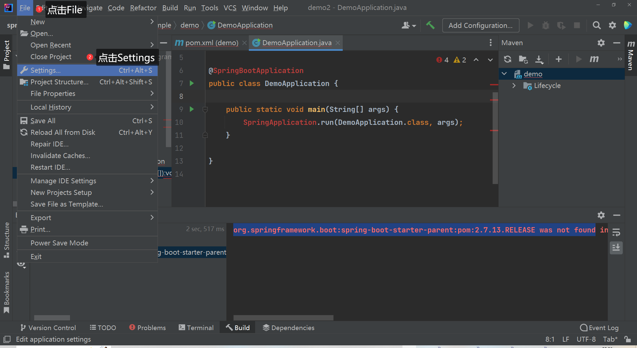This screenshot has width=637, height=348.
Task: Open Maven panel settings gear
Action: coord(601,43)
